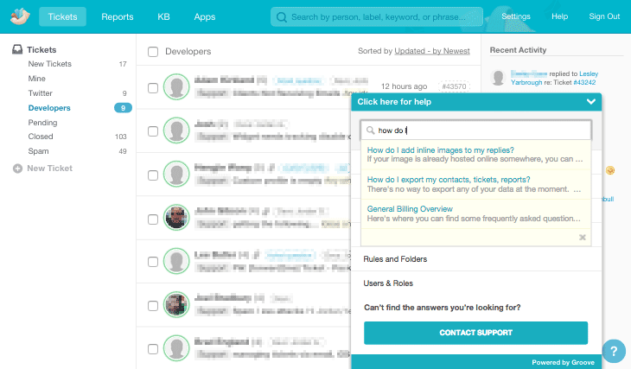This screenshot has width=631, height=369.
Task: Dismiss help search results with the X icon
Action: click(582, 237)
